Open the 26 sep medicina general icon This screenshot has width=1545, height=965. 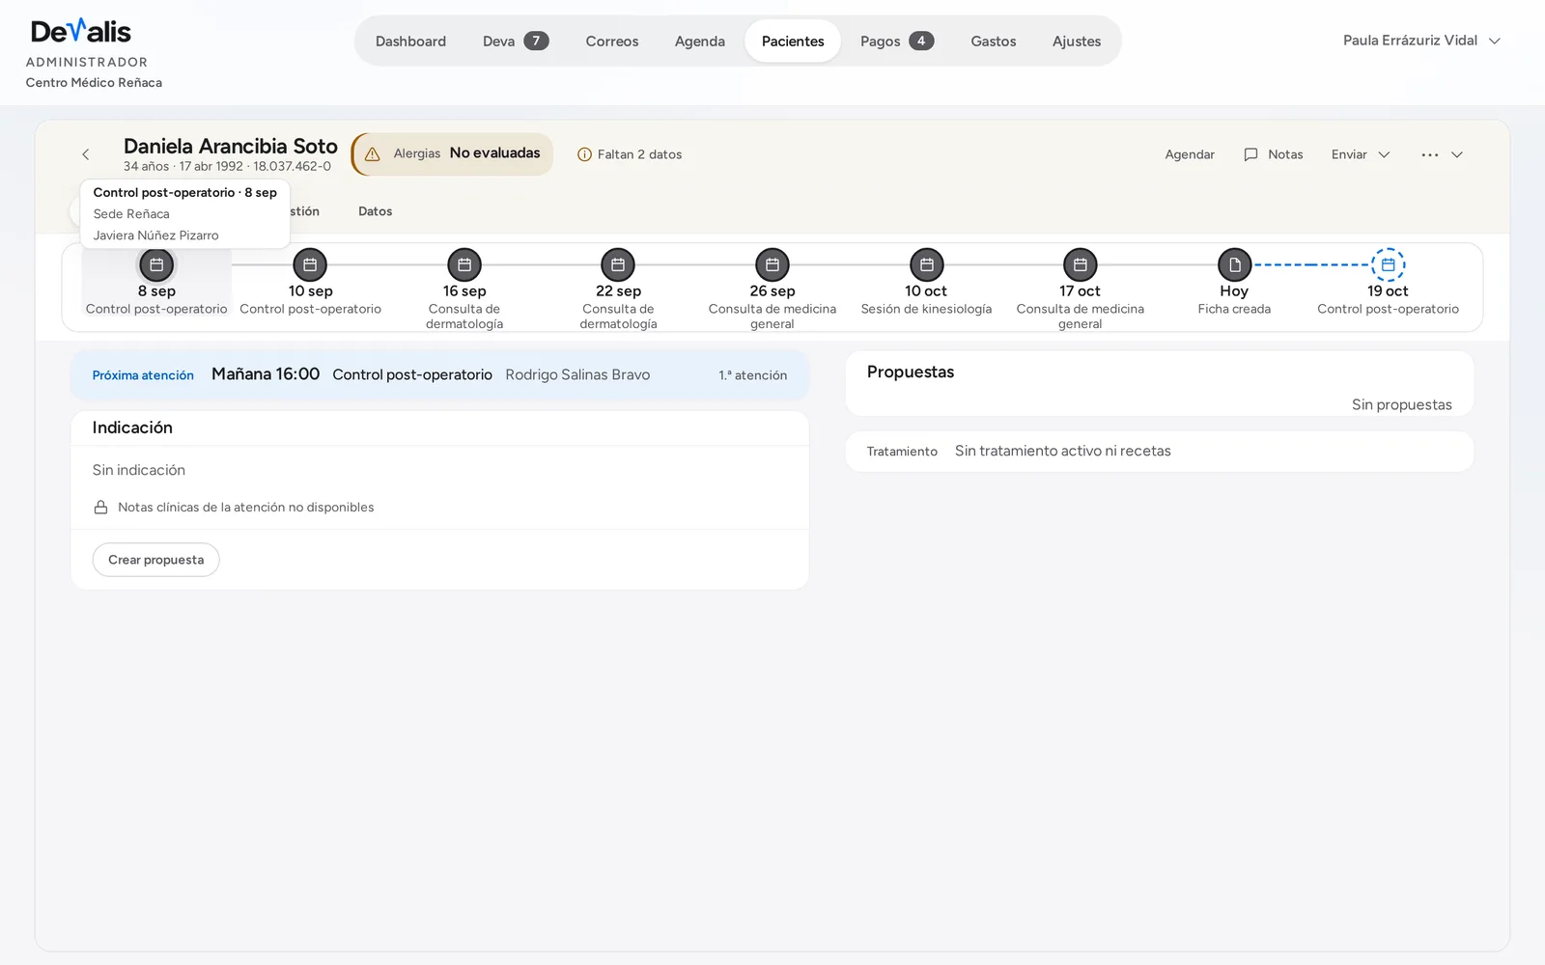[772, 264]
